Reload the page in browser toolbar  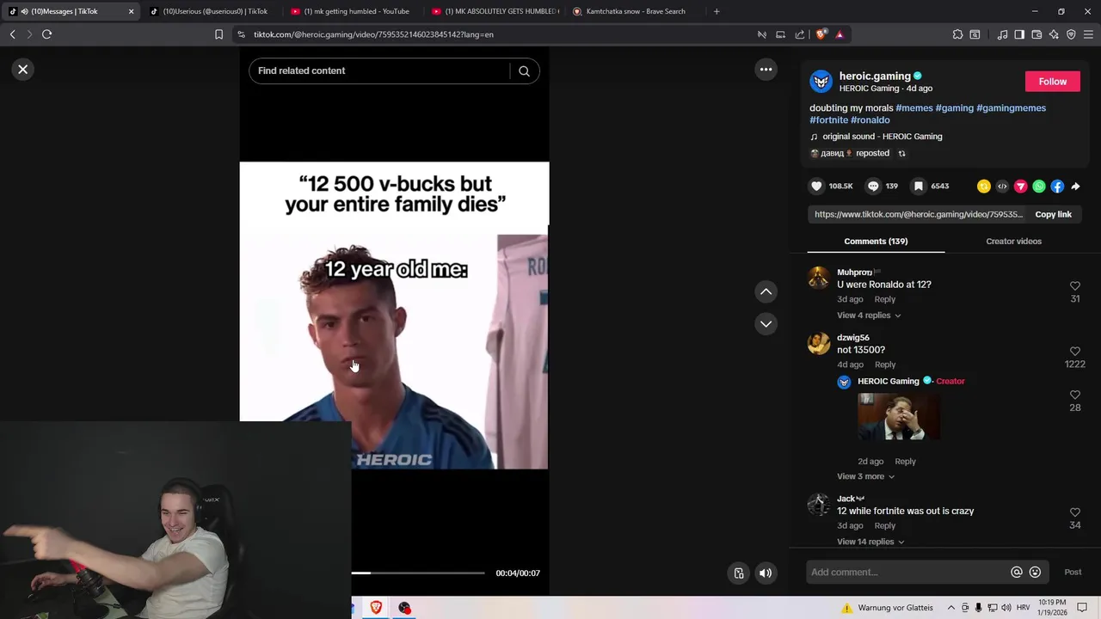pyautogui.click(x=46, y=34)
